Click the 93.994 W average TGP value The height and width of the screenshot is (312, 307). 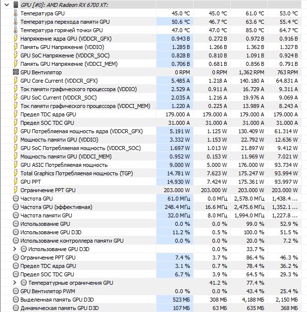[286, 173]
